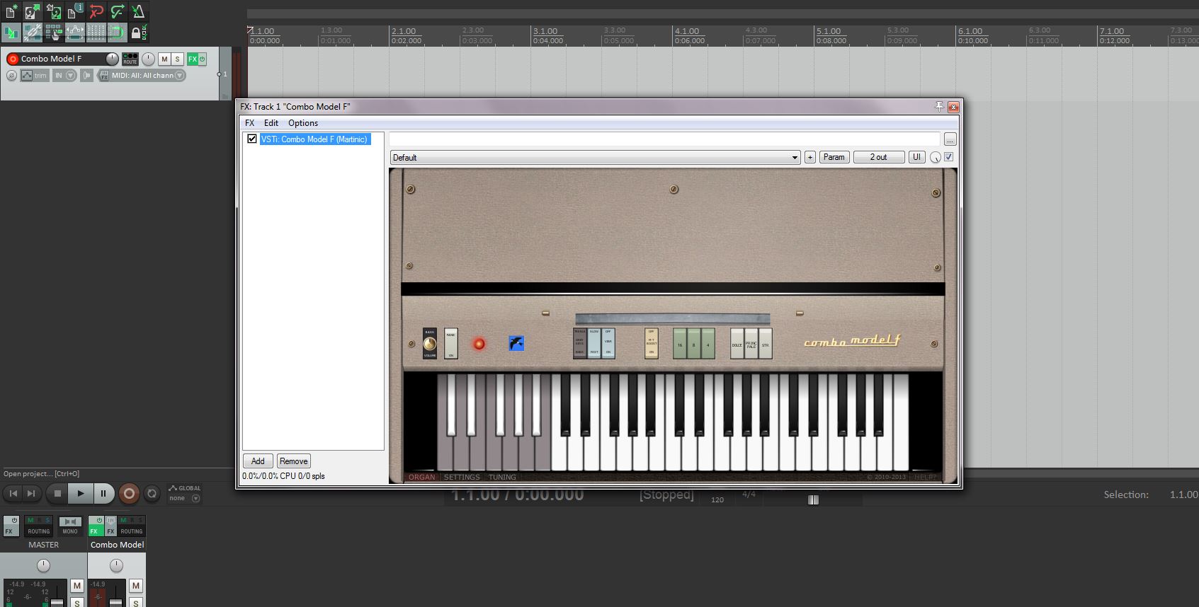1199x607 pixels.
Task: Click the track pan knob beside ROUTE
Action: point(148,59)
